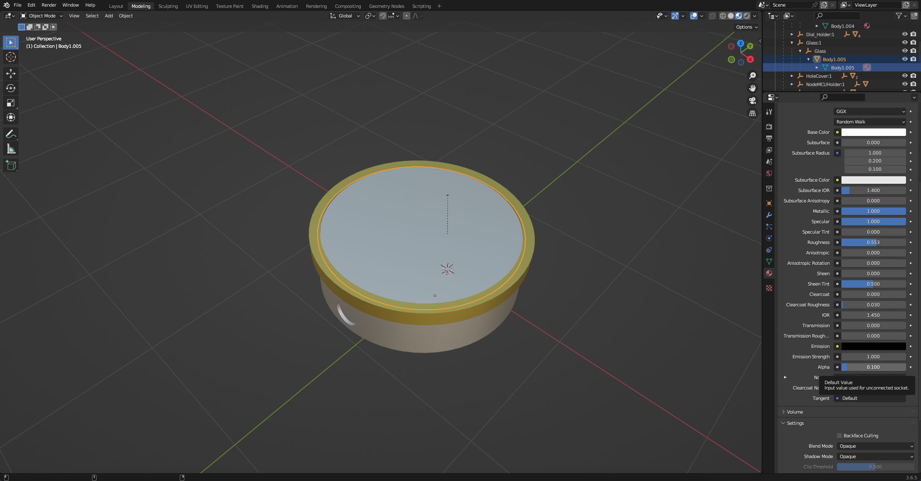Select the Select Box tool
The width and height of the screenshot is (921, 481).
click(x=11, y=42)
